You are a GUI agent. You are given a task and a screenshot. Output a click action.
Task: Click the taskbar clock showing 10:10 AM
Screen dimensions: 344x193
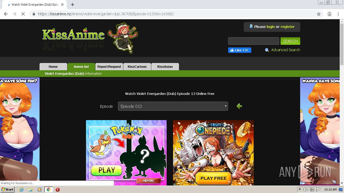tap(330, 190)
